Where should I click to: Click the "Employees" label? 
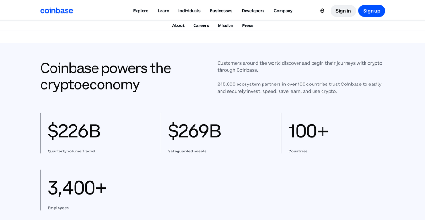58,208
